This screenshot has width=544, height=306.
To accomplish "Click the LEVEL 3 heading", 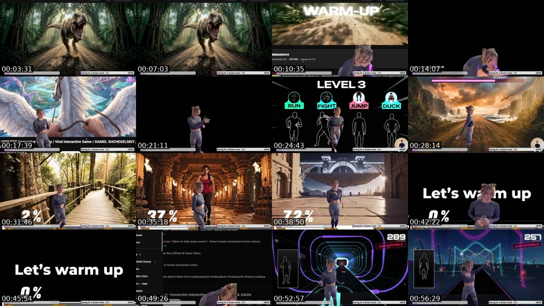I will (x=341, y=84).
